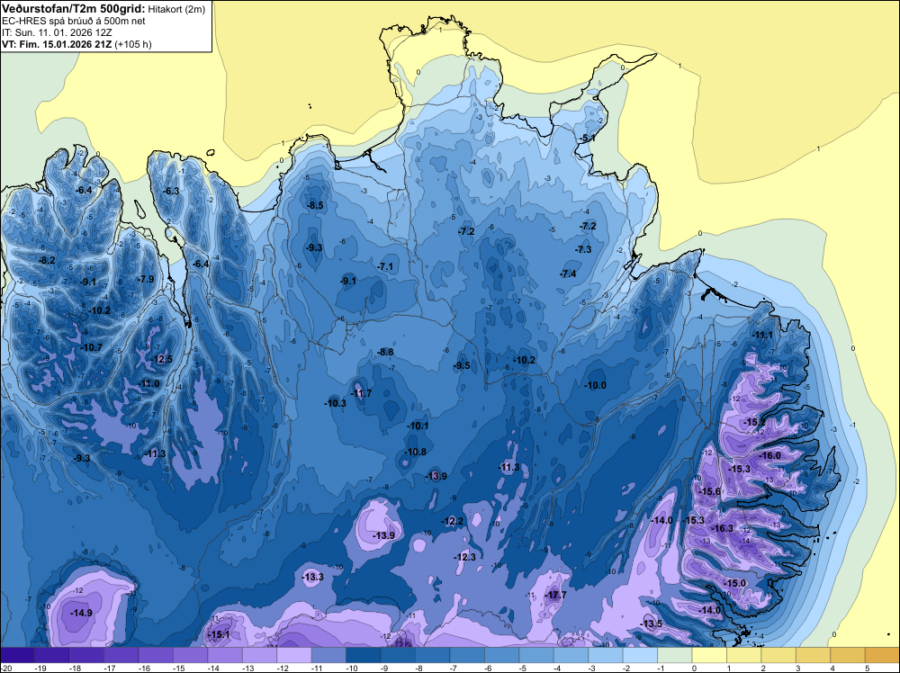
Task: Click the '-10.0' temperature value
Action: (x=595, y=386)
